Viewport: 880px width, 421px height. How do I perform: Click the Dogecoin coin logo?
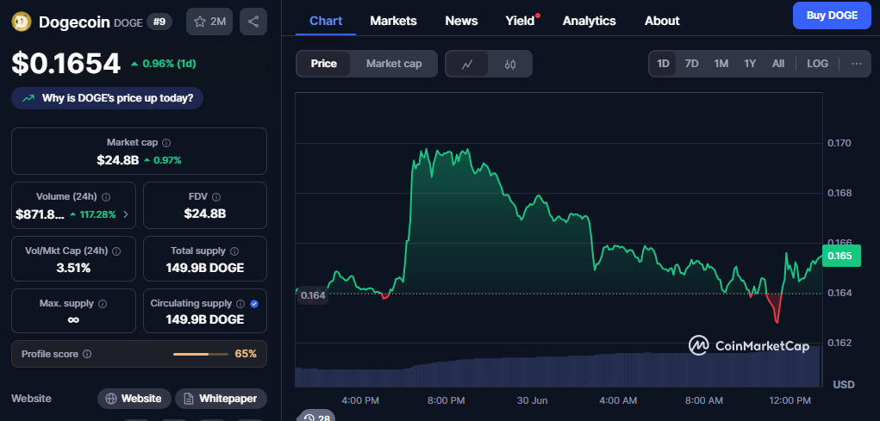pyautogui.click(x=22, y=22)
